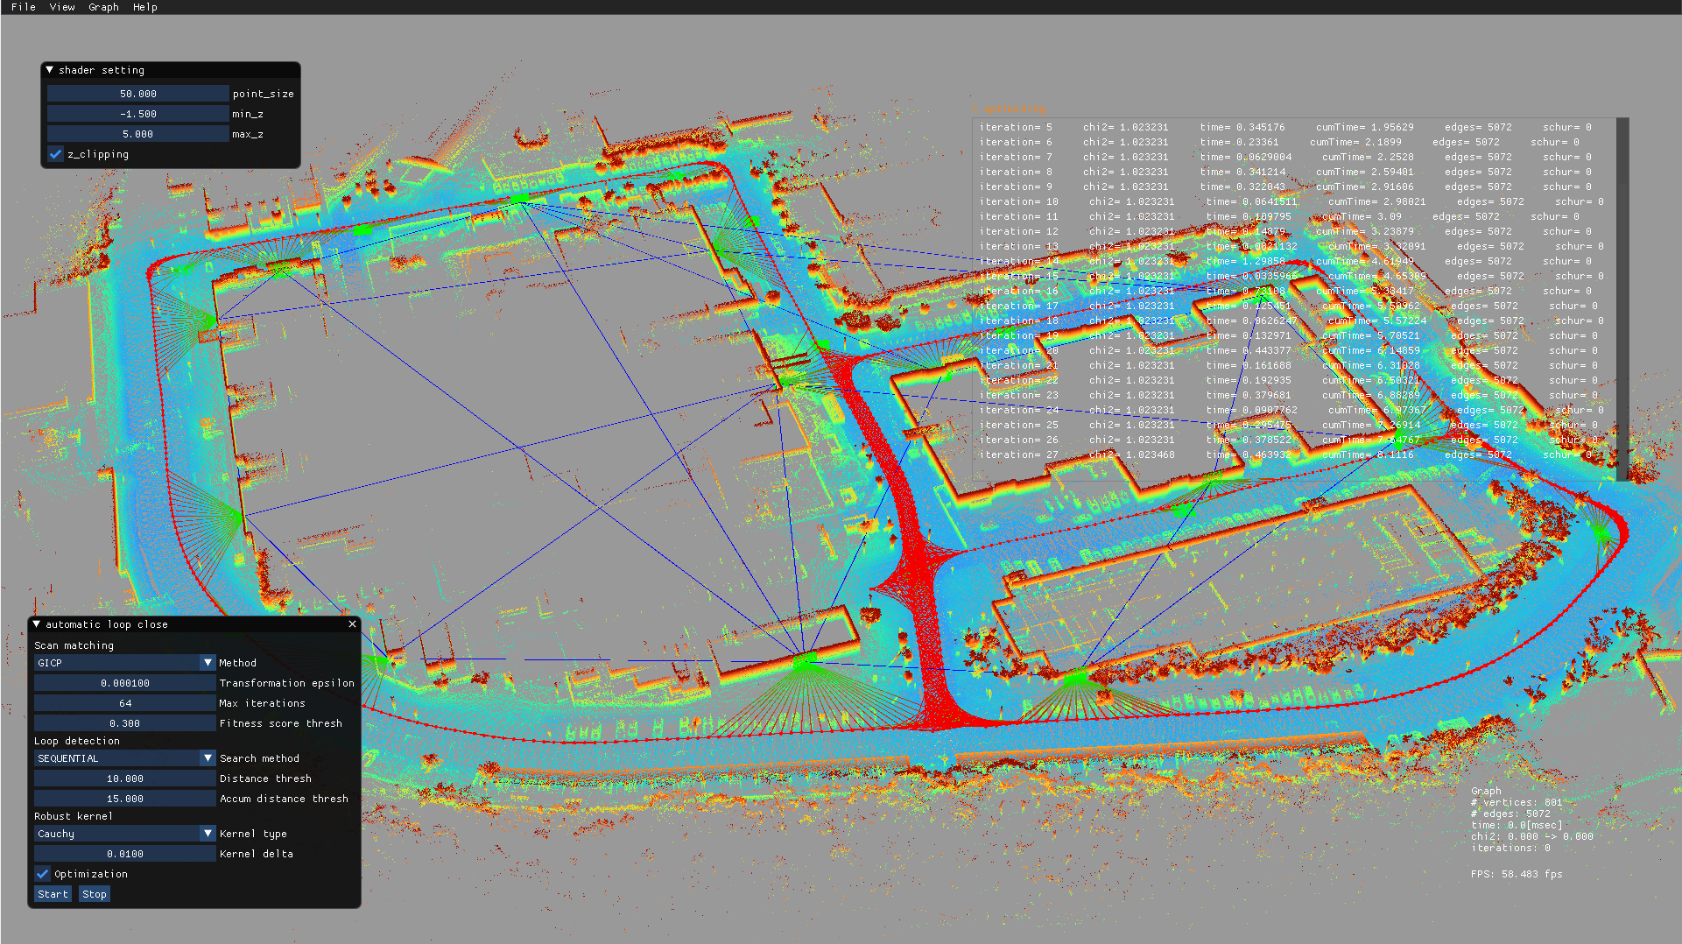Open the Graph menu
Image resolution: width=1682 pixels, height=944 pixels.
point(103,7)
